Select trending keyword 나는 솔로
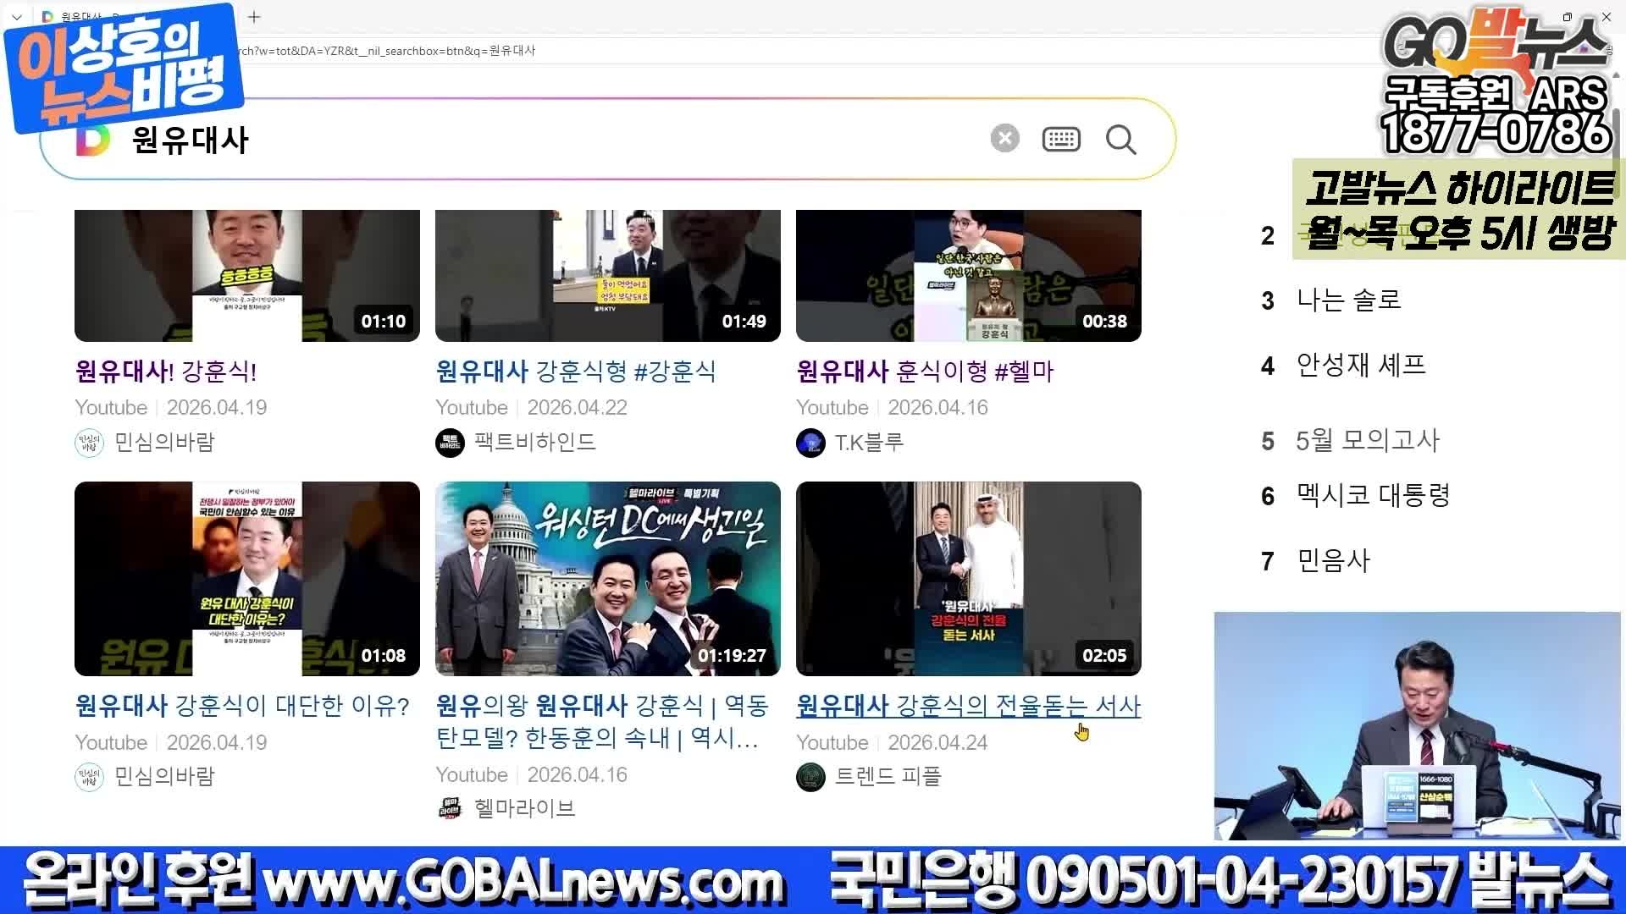The image size is (1626, 914). pos(1349,300)
